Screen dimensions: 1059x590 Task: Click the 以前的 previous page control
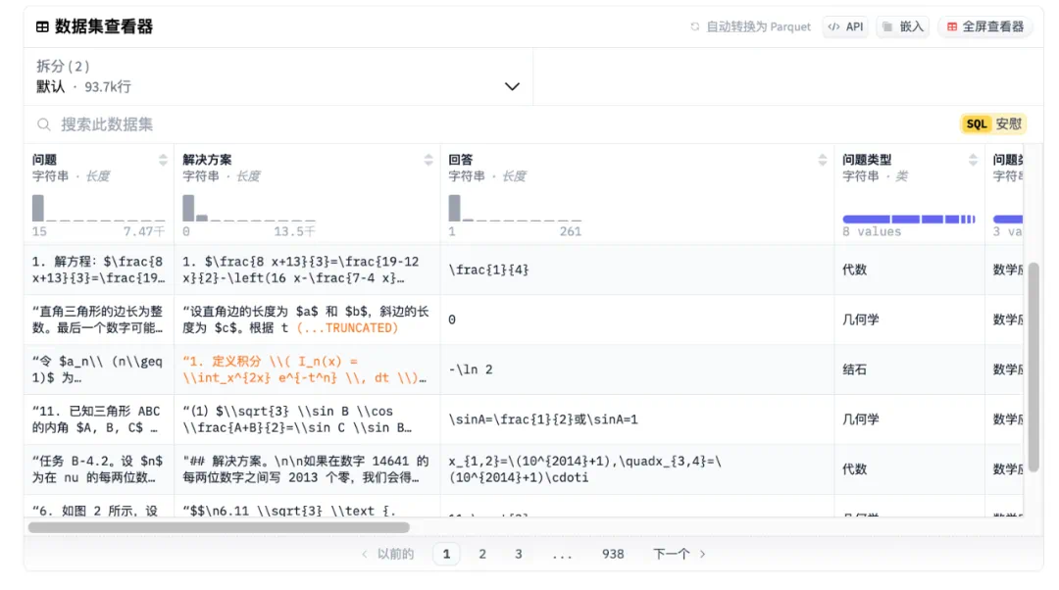[x=397, y=554]
